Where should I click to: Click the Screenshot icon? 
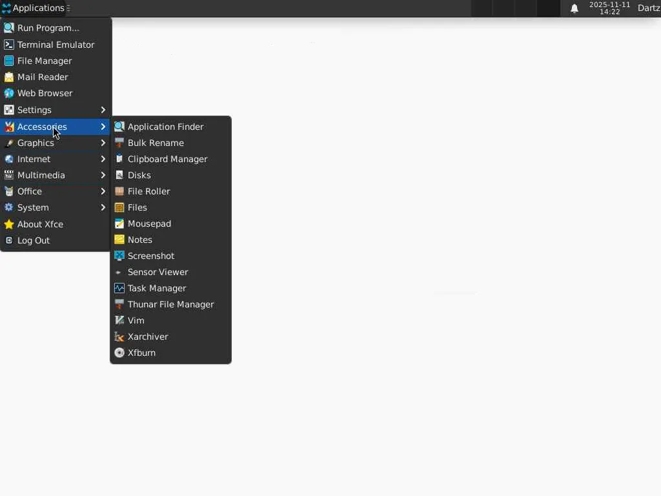119,256
